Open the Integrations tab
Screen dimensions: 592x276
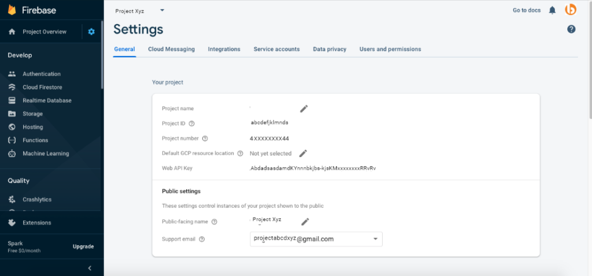pyautogui.click(x=224, y=49)
